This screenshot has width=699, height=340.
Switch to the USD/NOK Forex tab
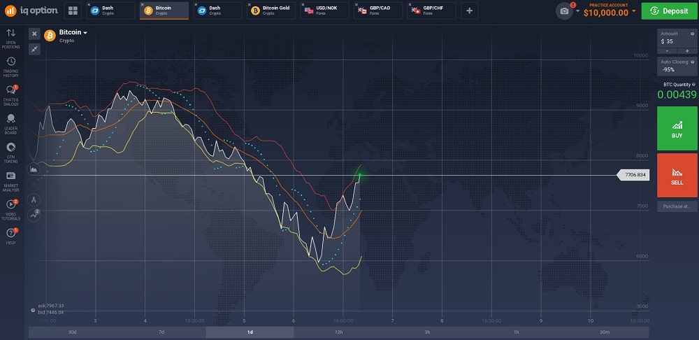click(325, 10)
